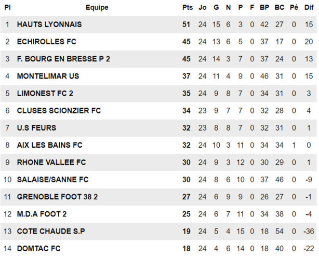The image size is (319, 257).
Task: Click U.S FEURS team name
Action: click(x=36, y=127)
